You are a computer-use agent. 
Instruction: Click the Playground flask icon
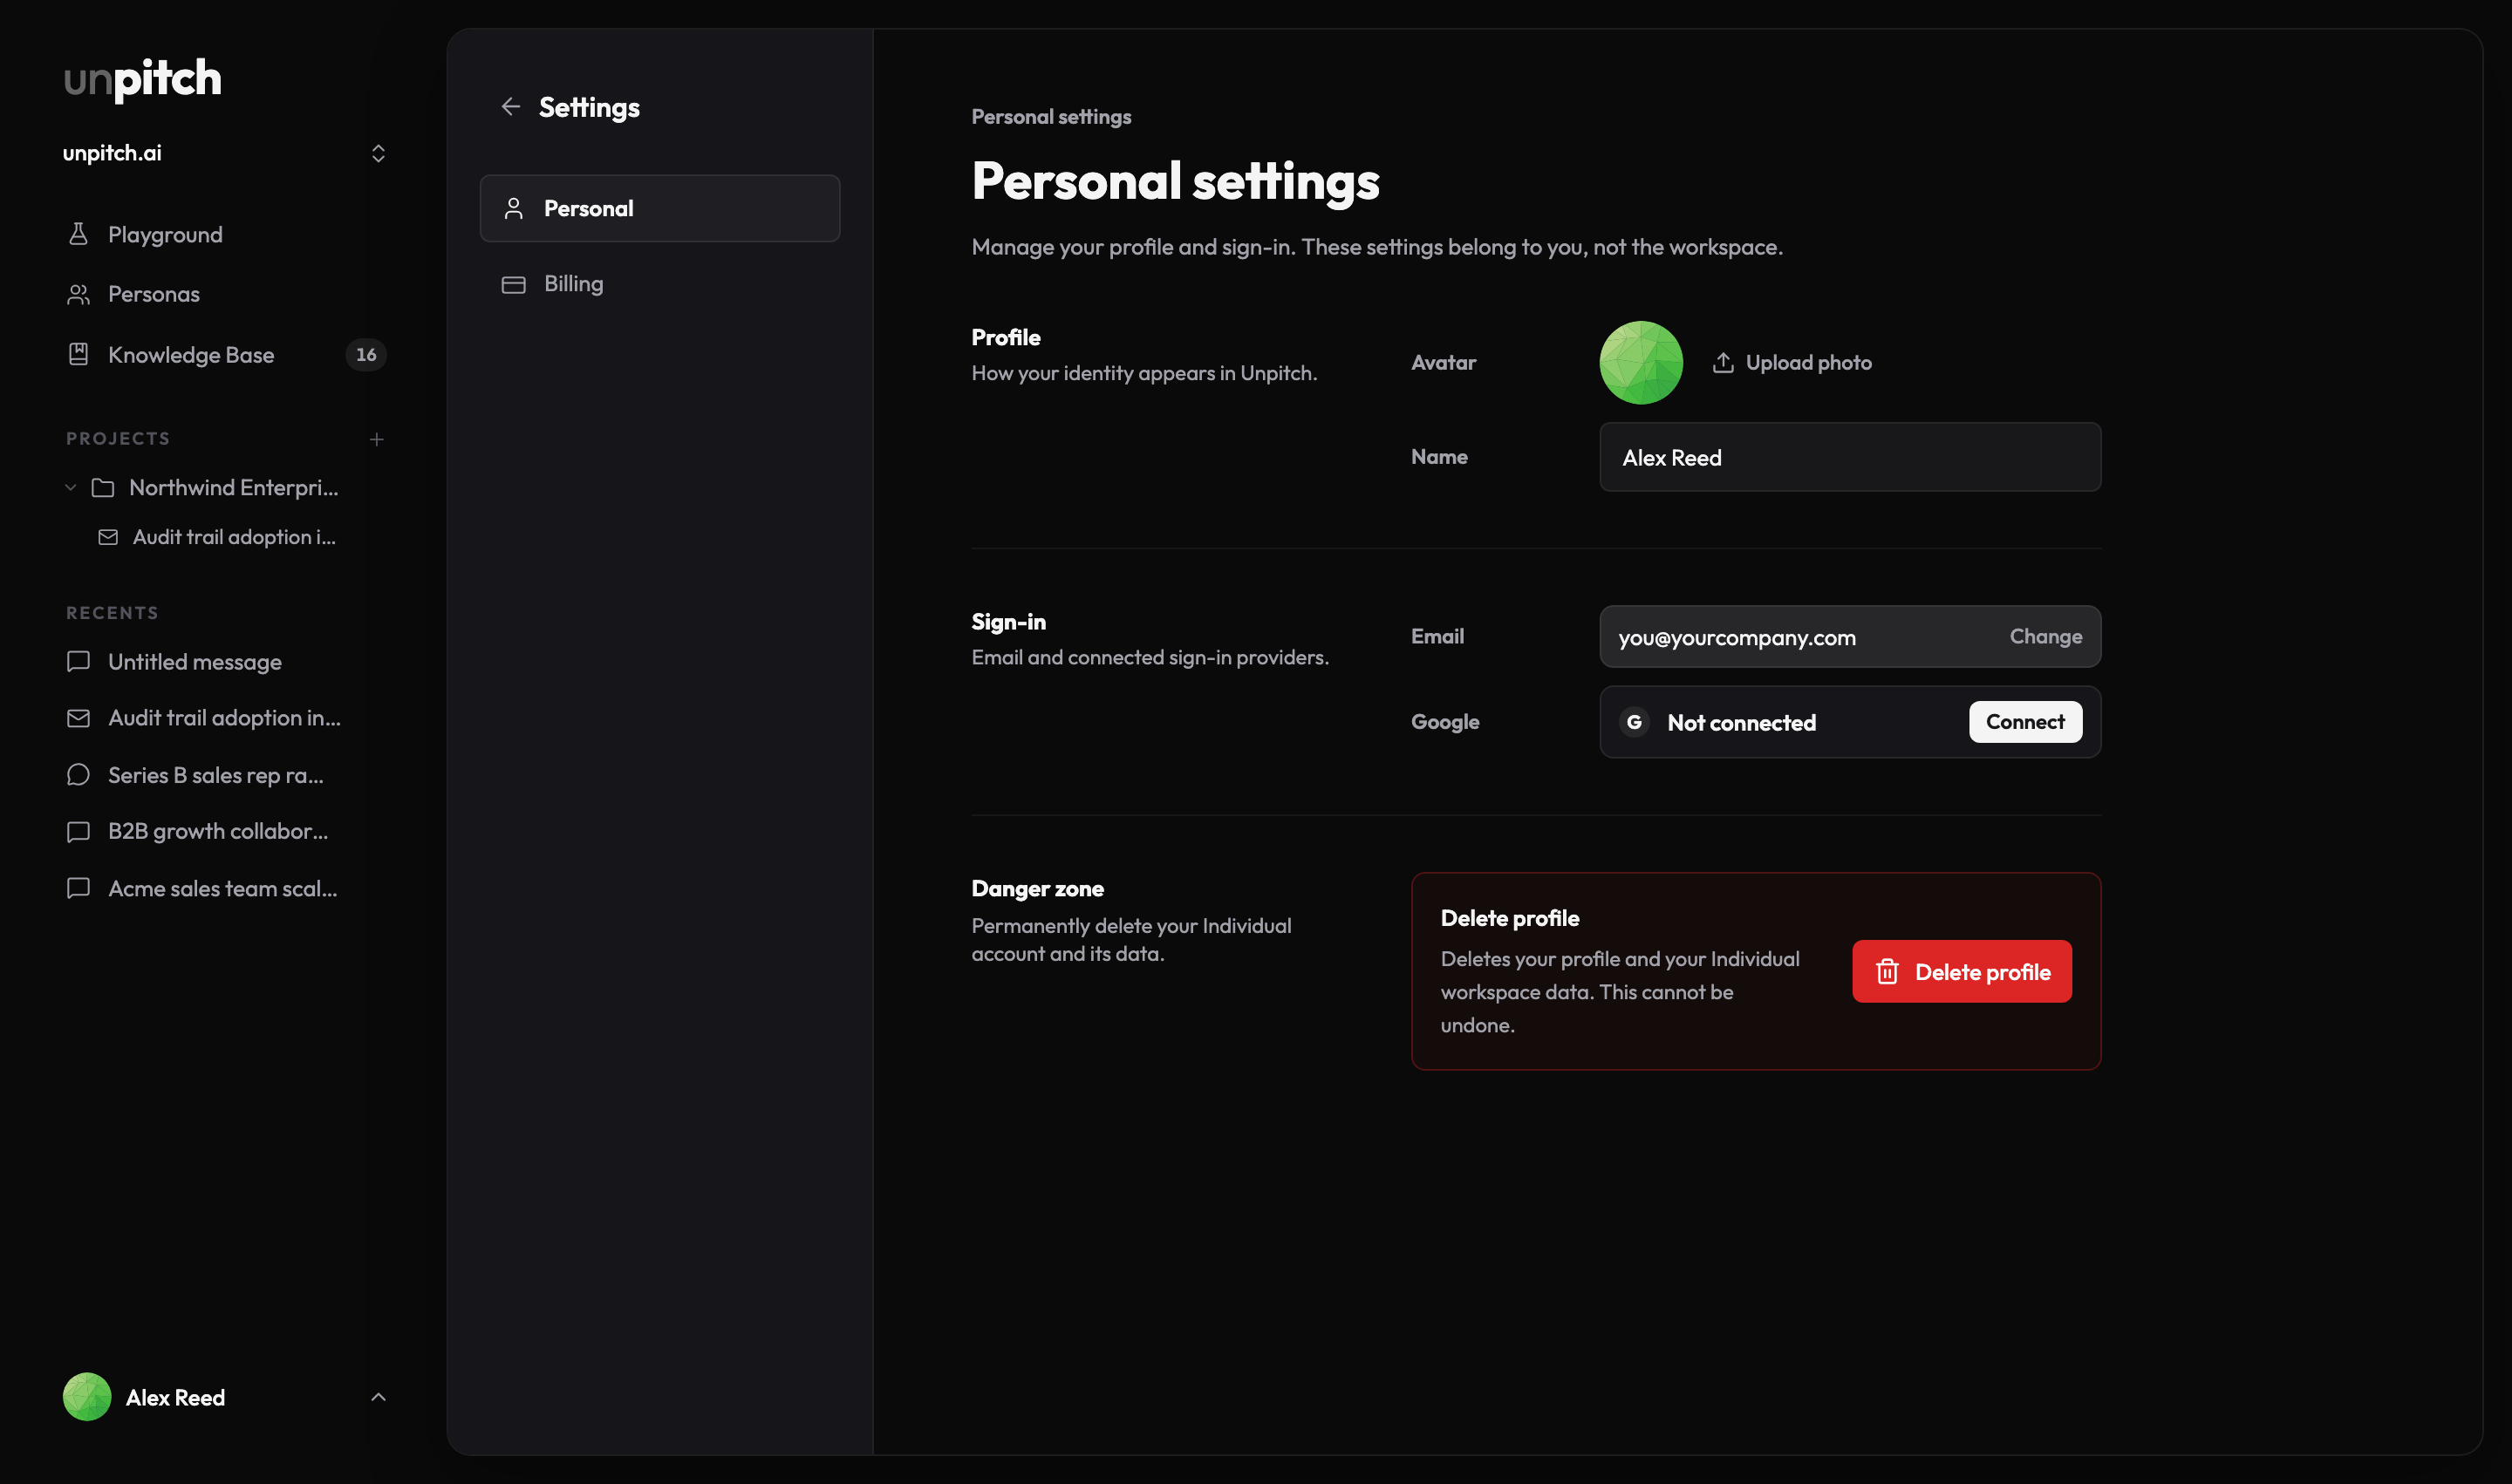tap(78, 234)
